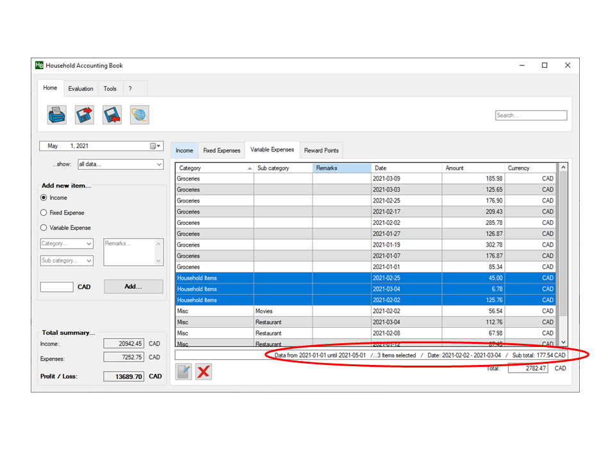615x461 pixels.
Task: Click the printer icon to print
Action: coord(57,115)
